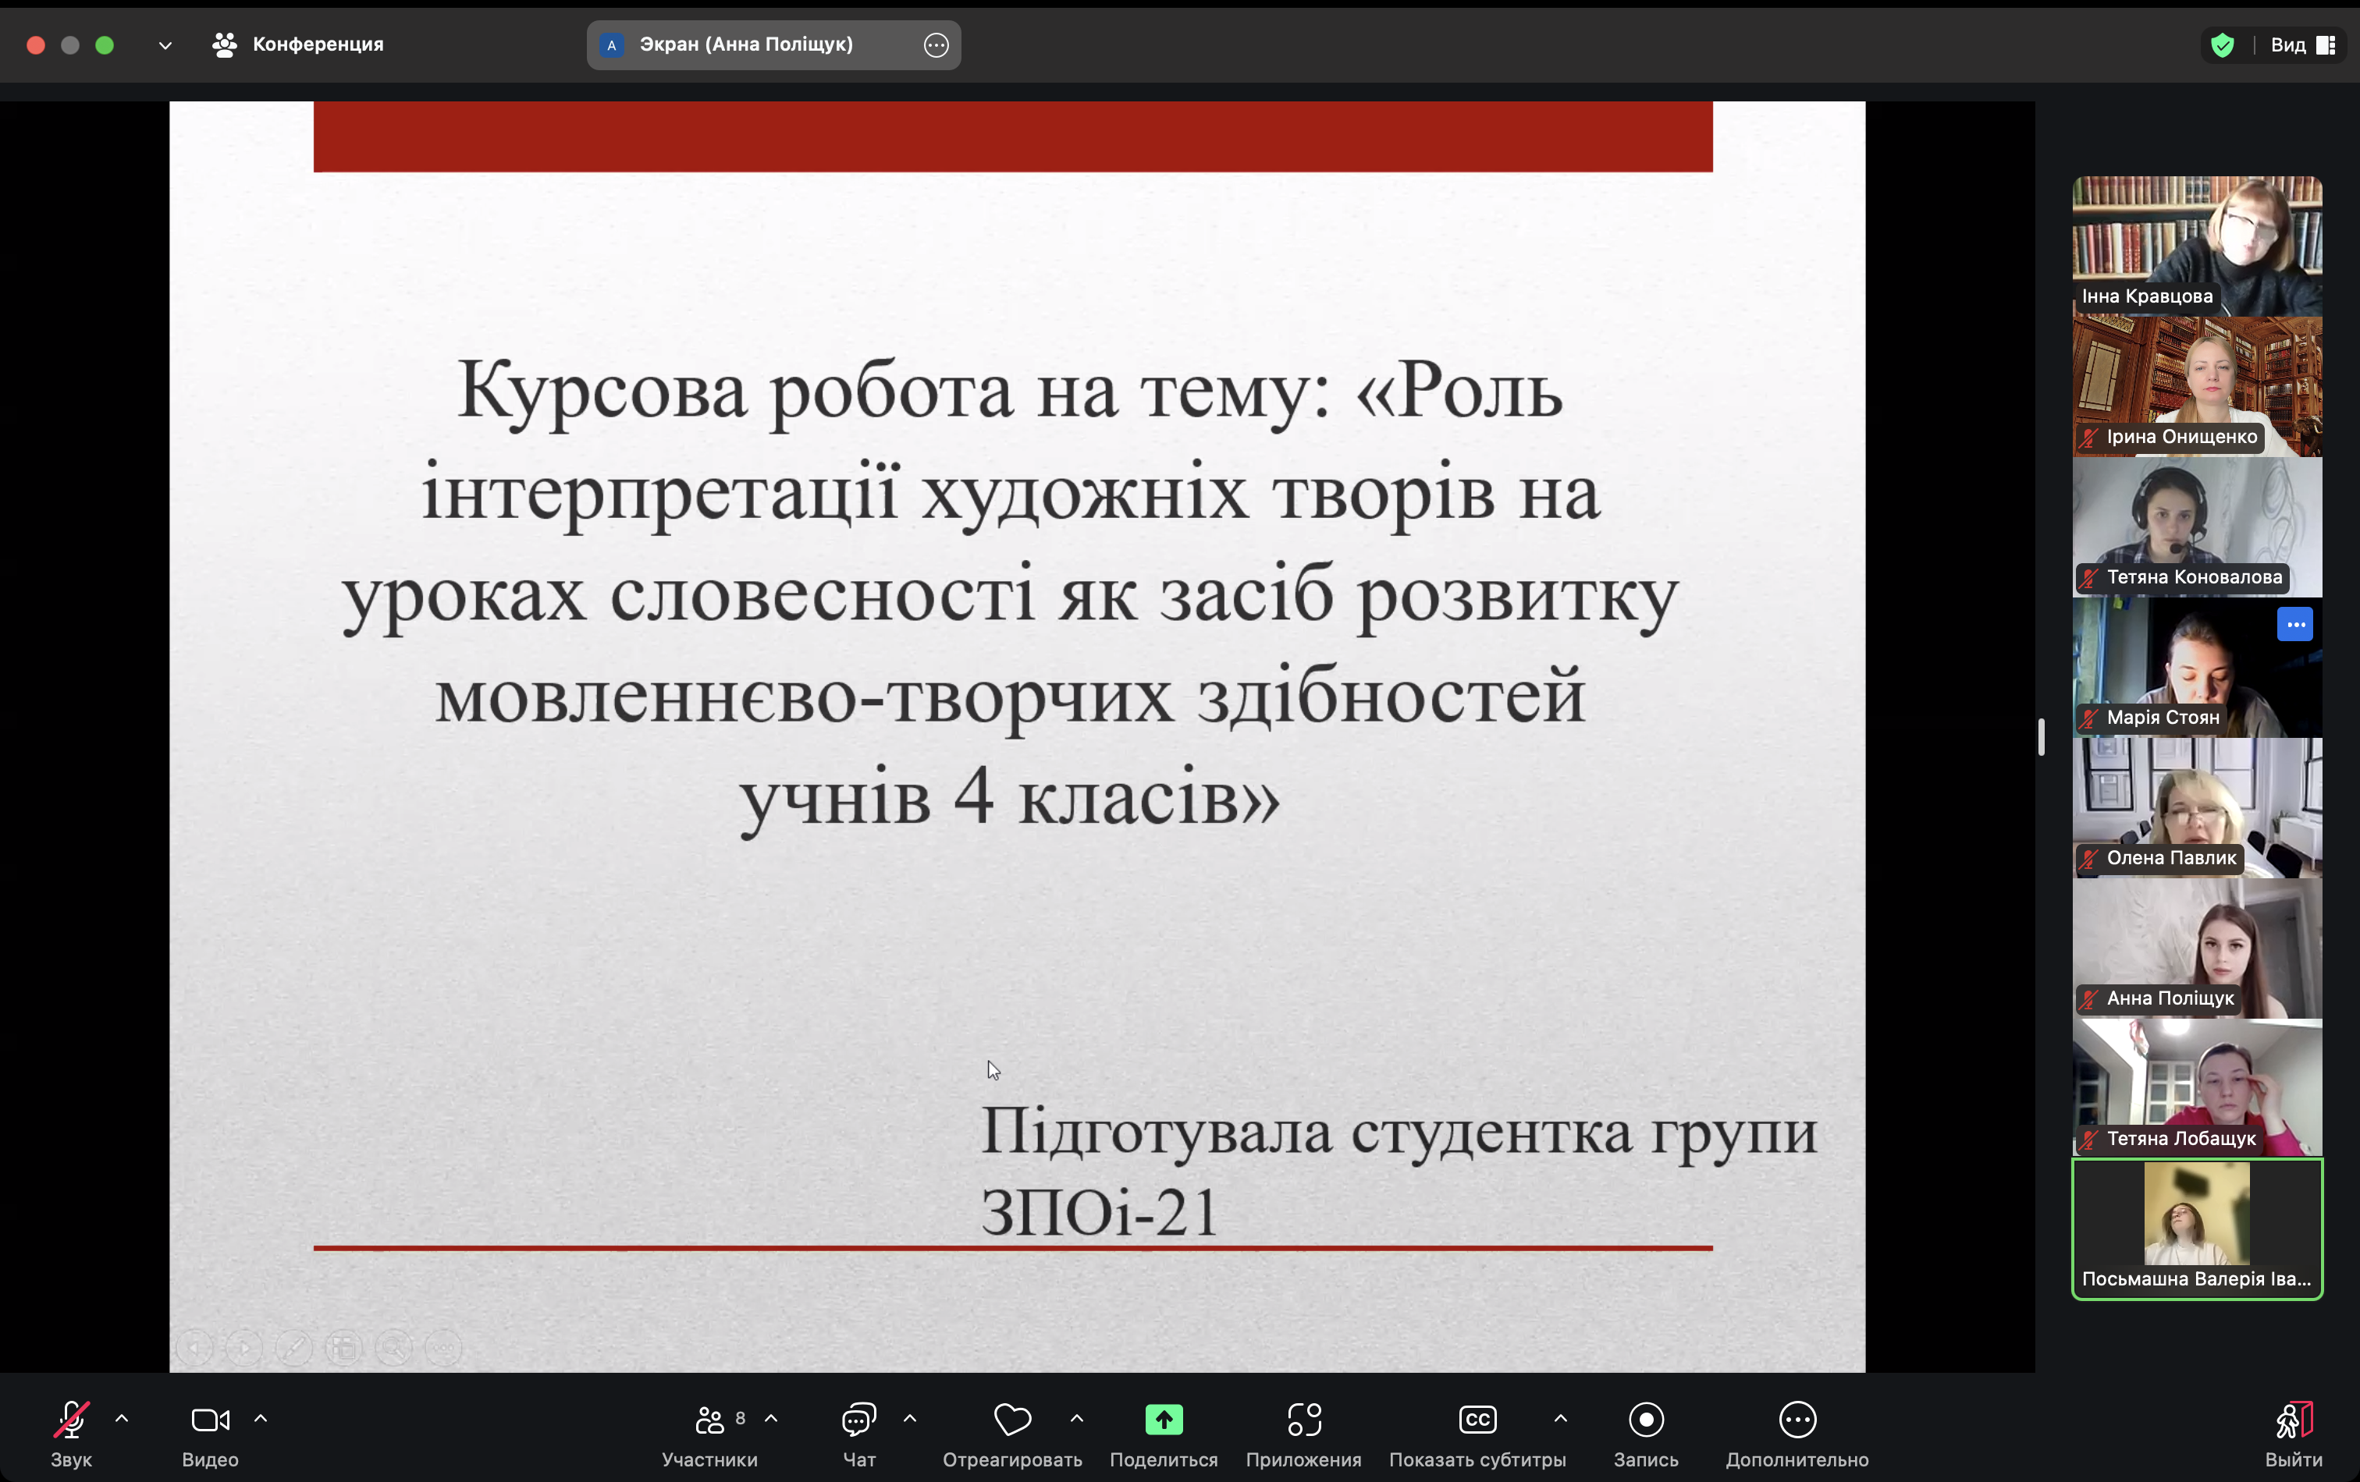Expand arrow next to Показать субтитры
The width and height of the screenshot is (2360, 1482).
point(1560,1418)
